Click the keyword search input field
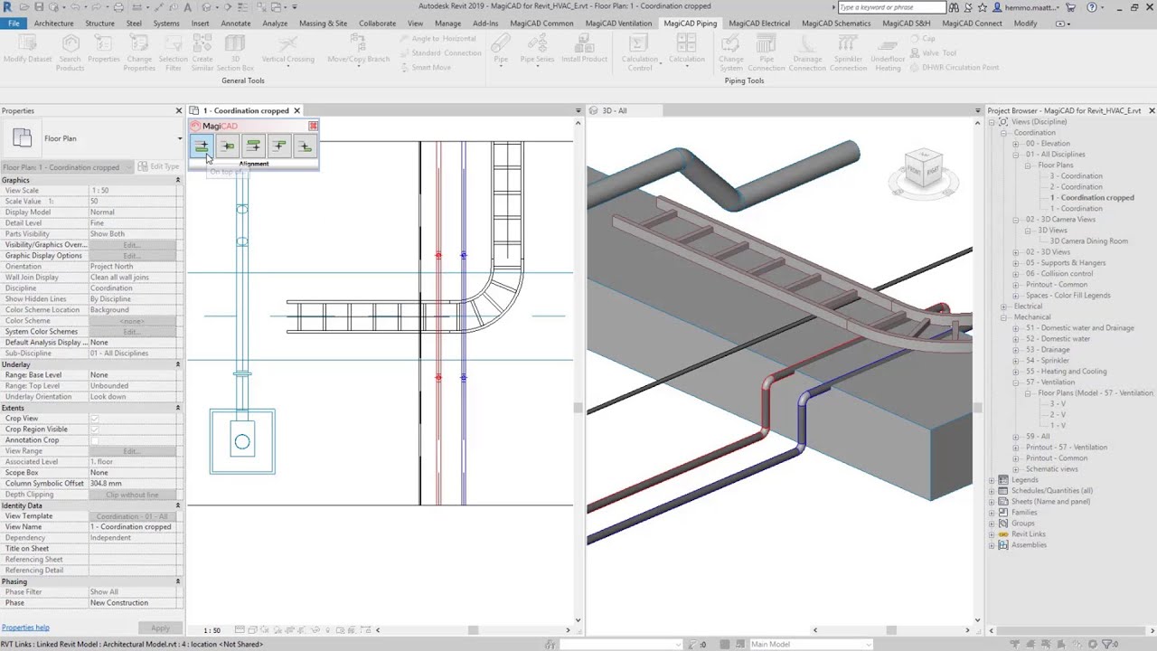 (x=891, y=7)
